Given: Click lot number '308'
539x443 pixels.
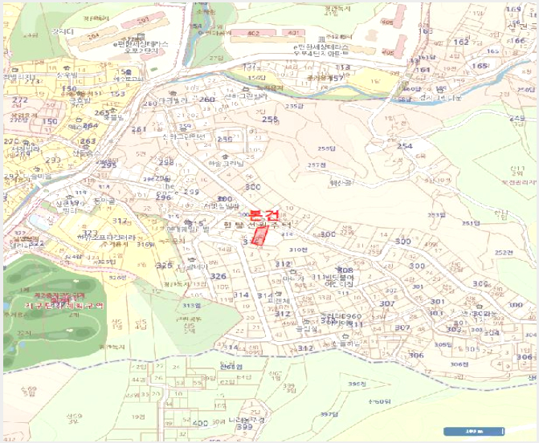Looking at the screenshot, I should 345,270.
